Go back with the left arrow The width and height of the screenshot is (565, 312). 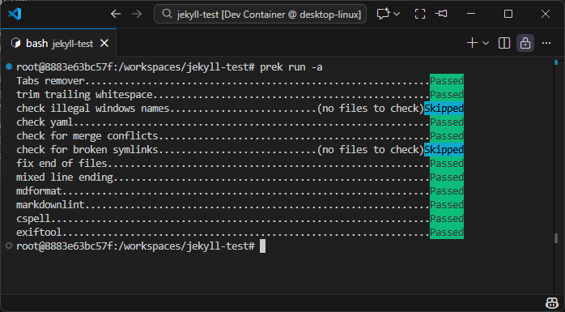click(x=116, y=14)
